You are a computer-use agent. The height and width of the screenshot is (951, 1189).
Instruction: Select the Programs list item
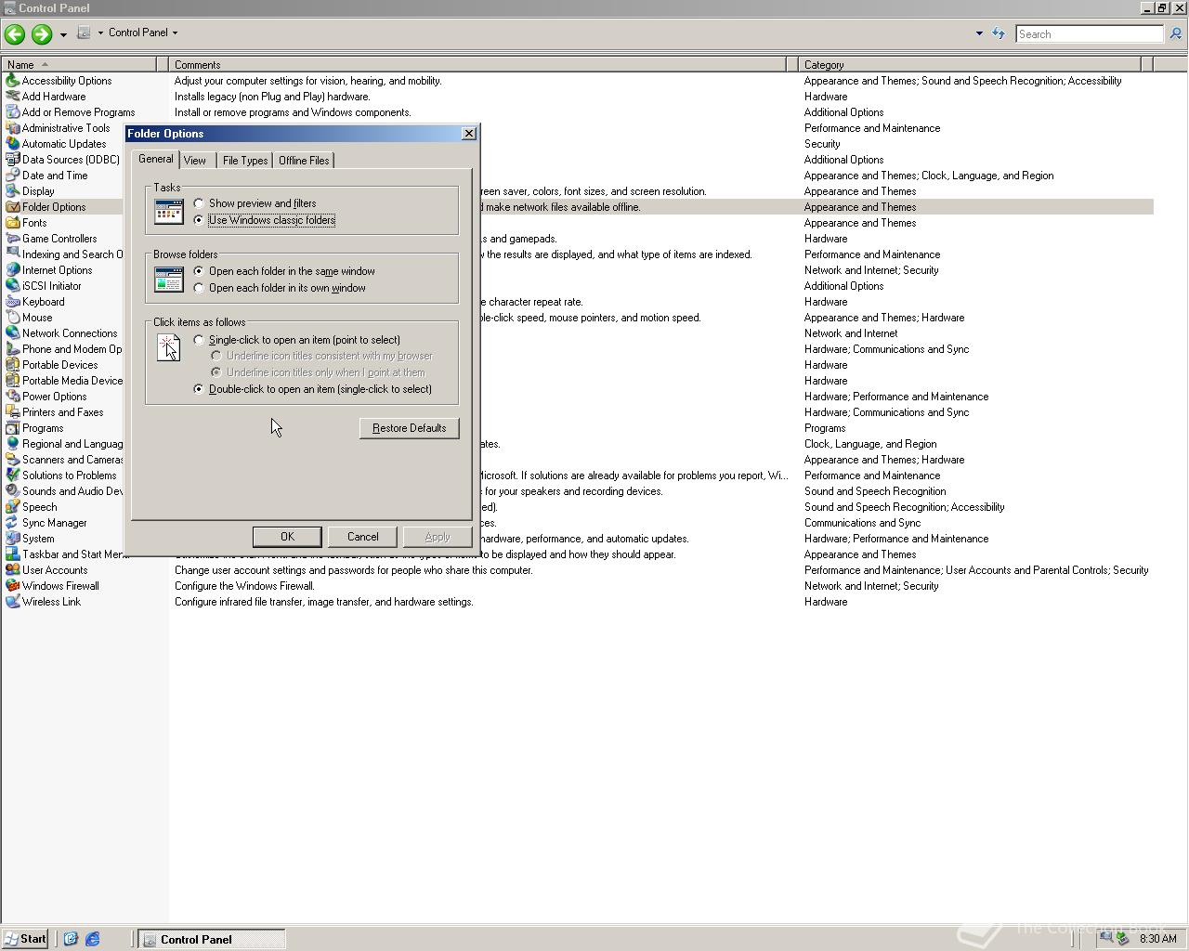pos(34,428)
